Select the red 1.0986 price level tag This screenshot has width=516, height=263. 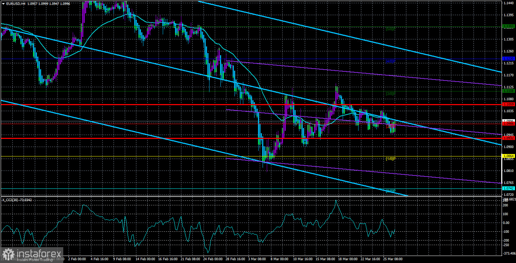pos(508,124)
